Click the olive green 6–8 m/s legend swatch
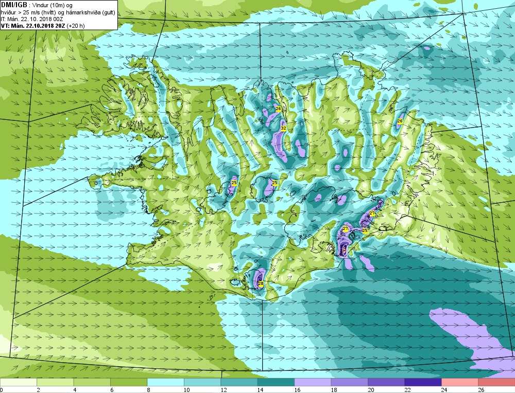 coord(129,382)
